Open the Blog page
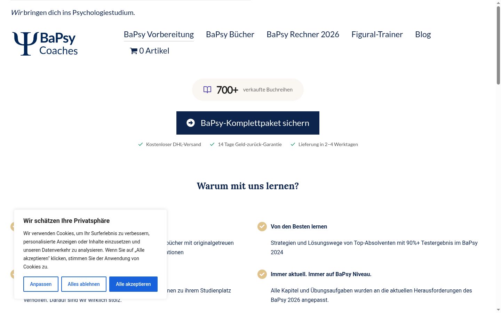Viewport: 501px width, 313px height. pos(423,34)
